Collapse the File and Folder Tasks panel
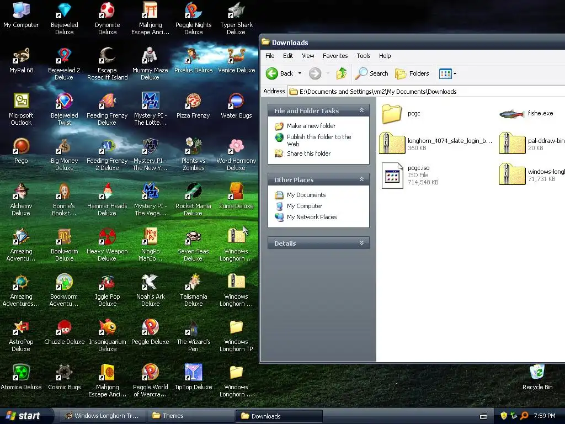 click(361, 110)
